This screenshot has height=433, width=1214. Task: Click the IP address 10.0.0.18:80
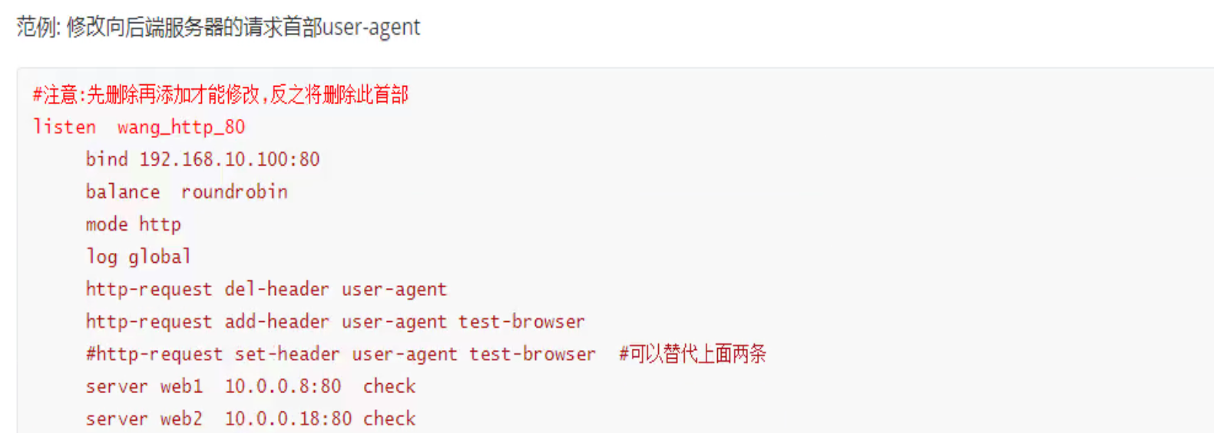pos(288,418)
